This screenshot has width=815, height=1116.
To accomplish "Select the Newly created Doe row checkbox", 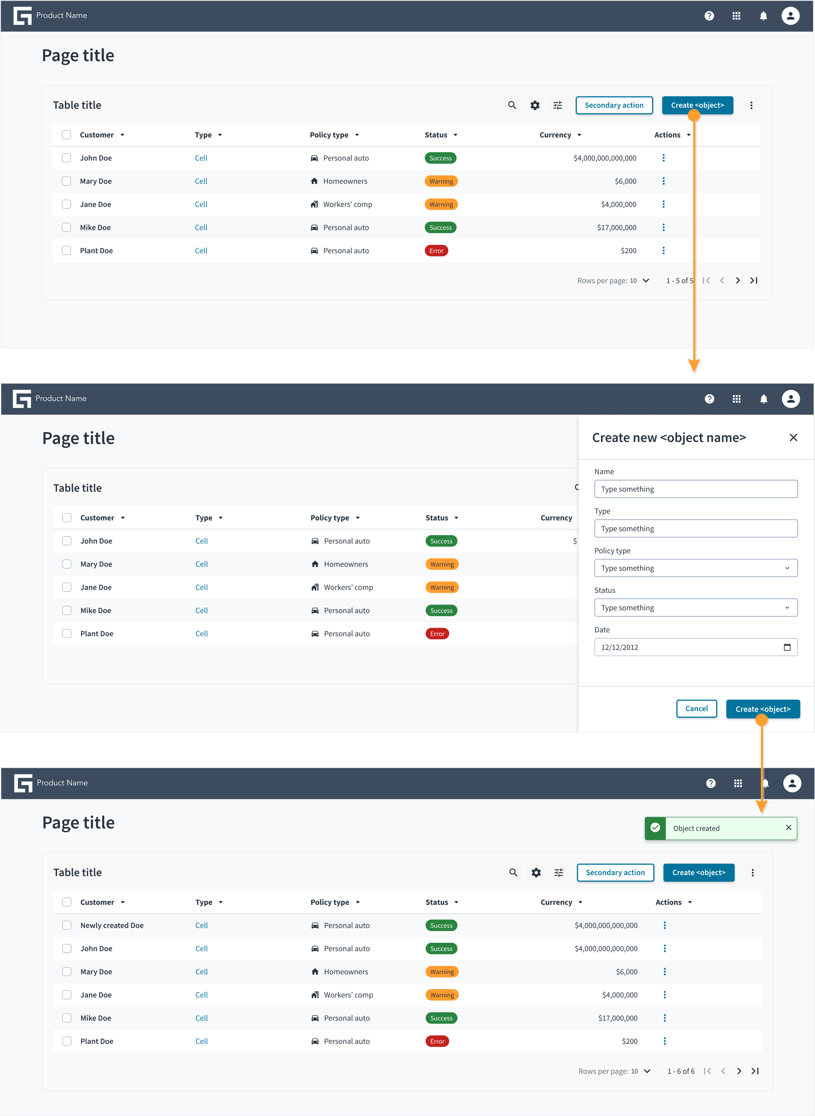I will pyautogui.click(x=67, y=925).
